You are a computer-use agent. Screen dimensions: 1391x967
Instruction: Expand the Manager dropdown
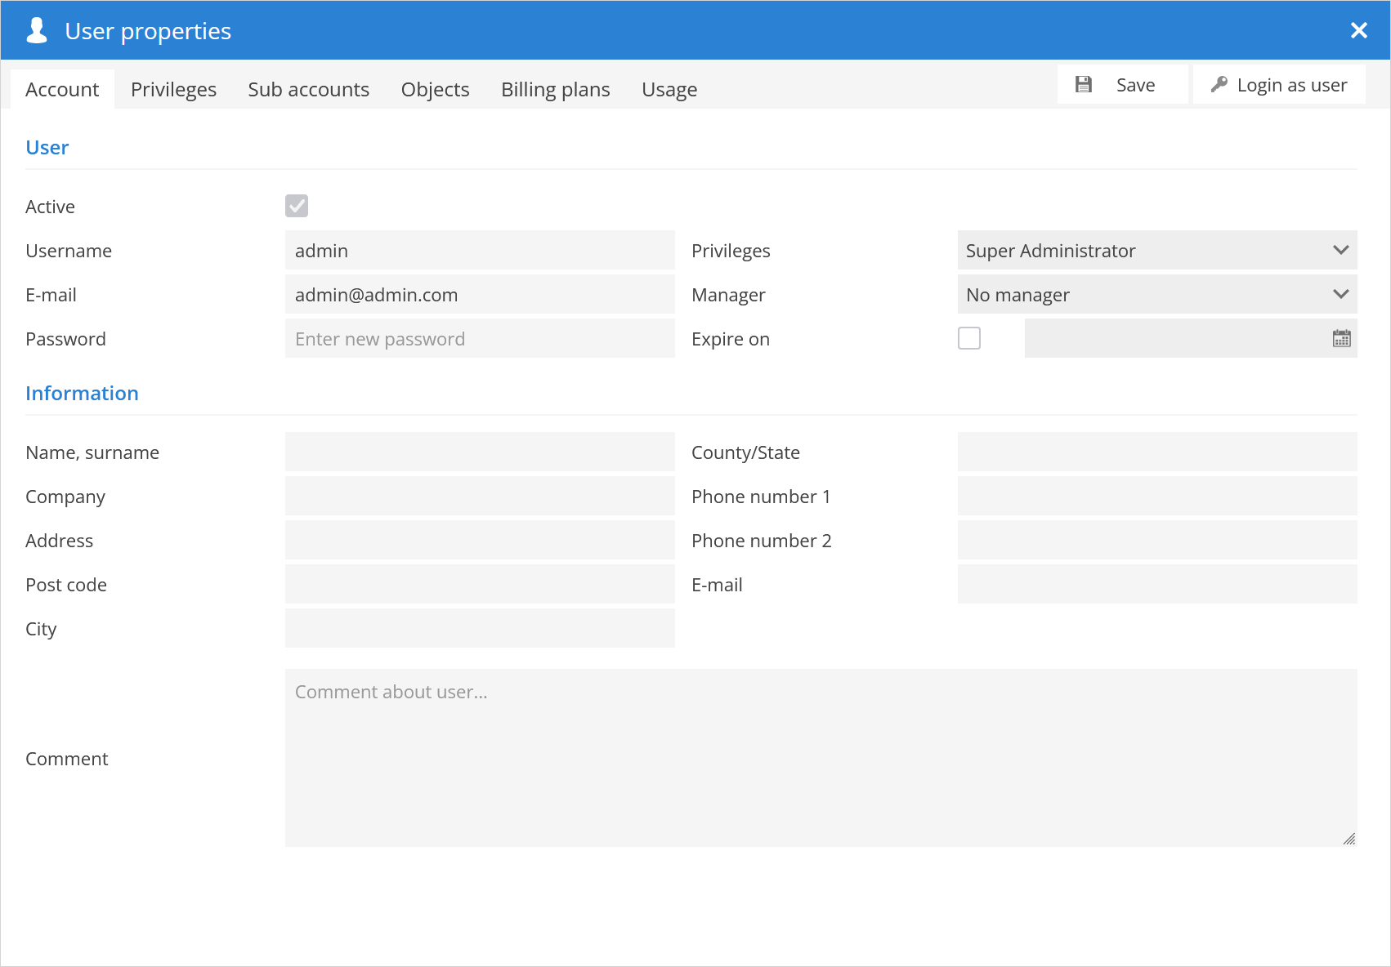click(x=1156, y=295)
